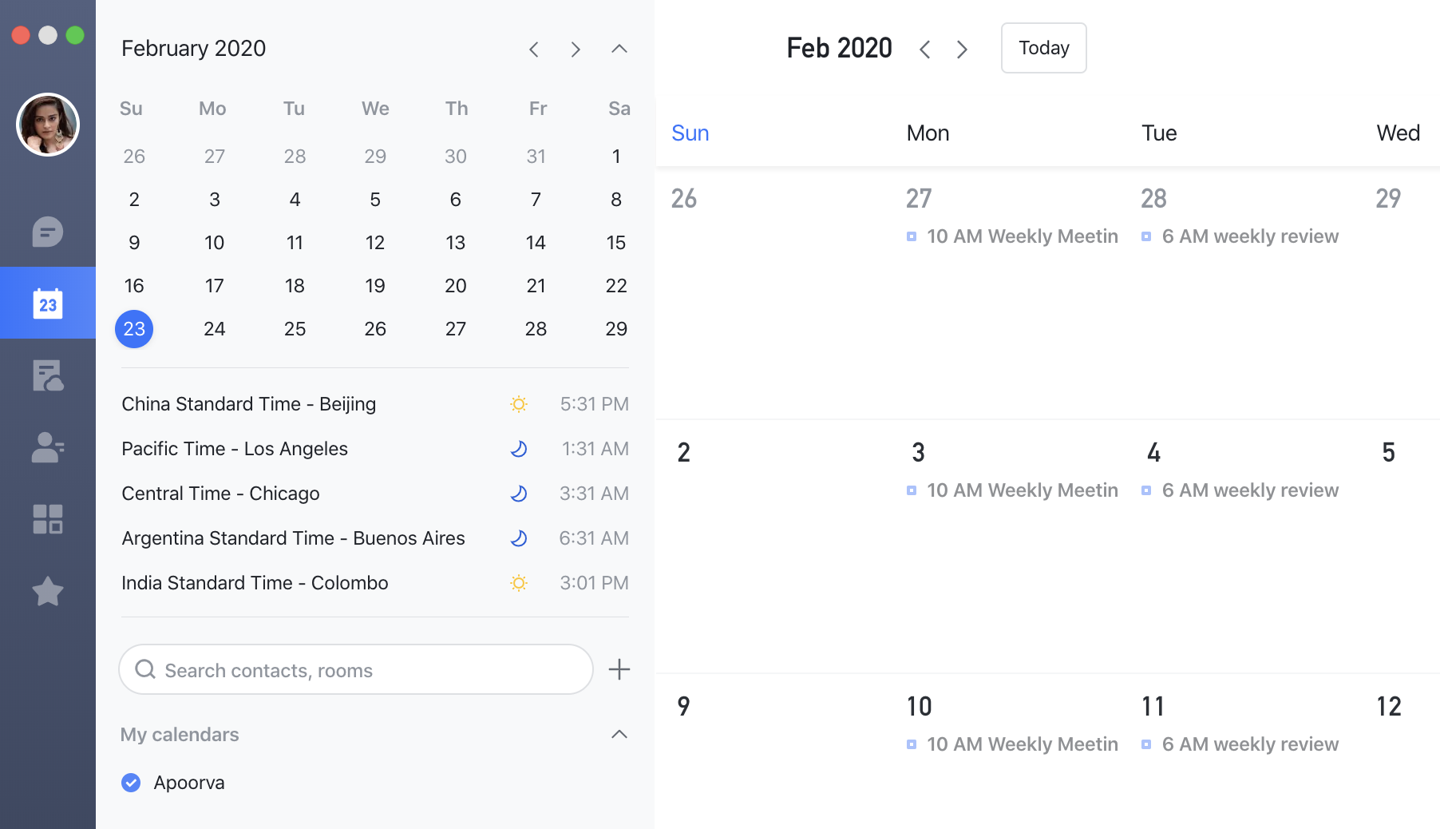Click Central Time - Chicago row
Image resolution: width=1440 pixels, height=829 pixels.
(375, 494)
